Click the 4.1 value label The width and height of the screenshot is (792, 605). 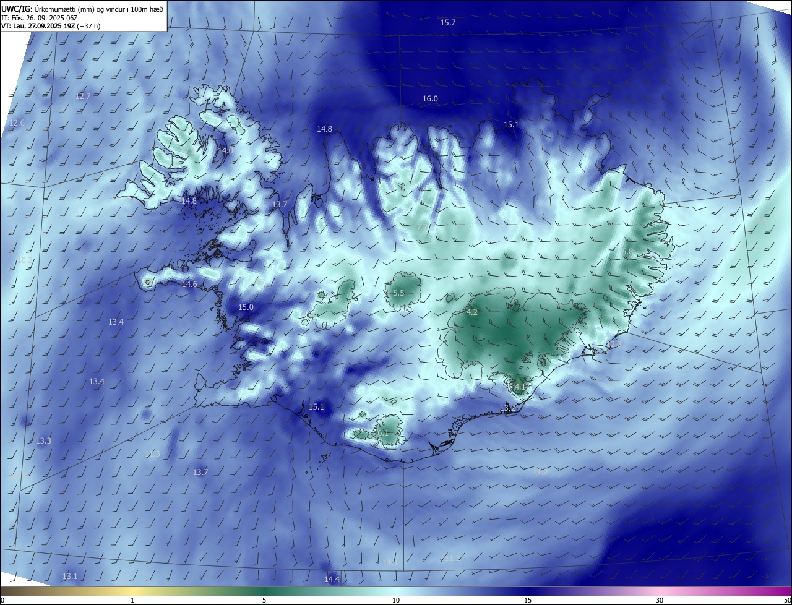pyautogui.click(x=520, y=387)
